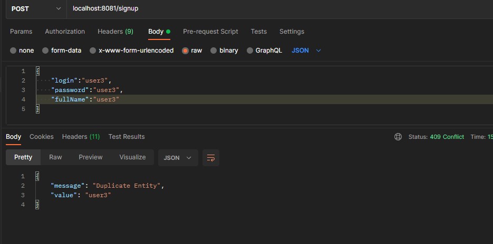
Task: Click the "fullName":"user3" line in editor
Action: click(85, 99)
